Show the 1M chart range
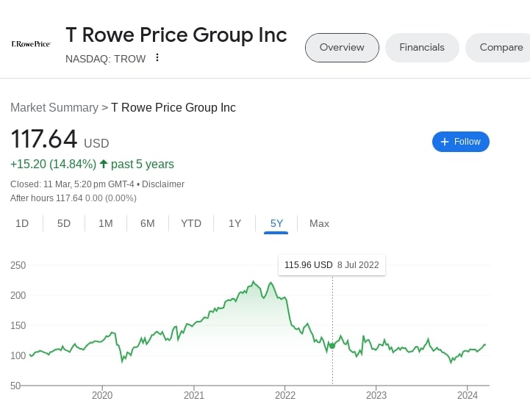The height and width of the screenshot is (401, 530). coord(106,223)
